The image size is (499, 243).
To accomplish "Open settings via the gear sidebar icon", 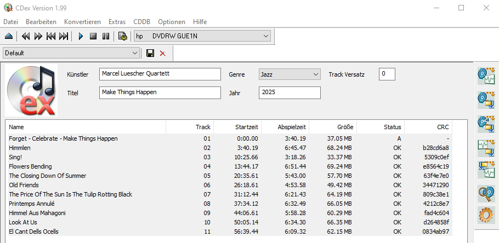I will tap(486, 215).
